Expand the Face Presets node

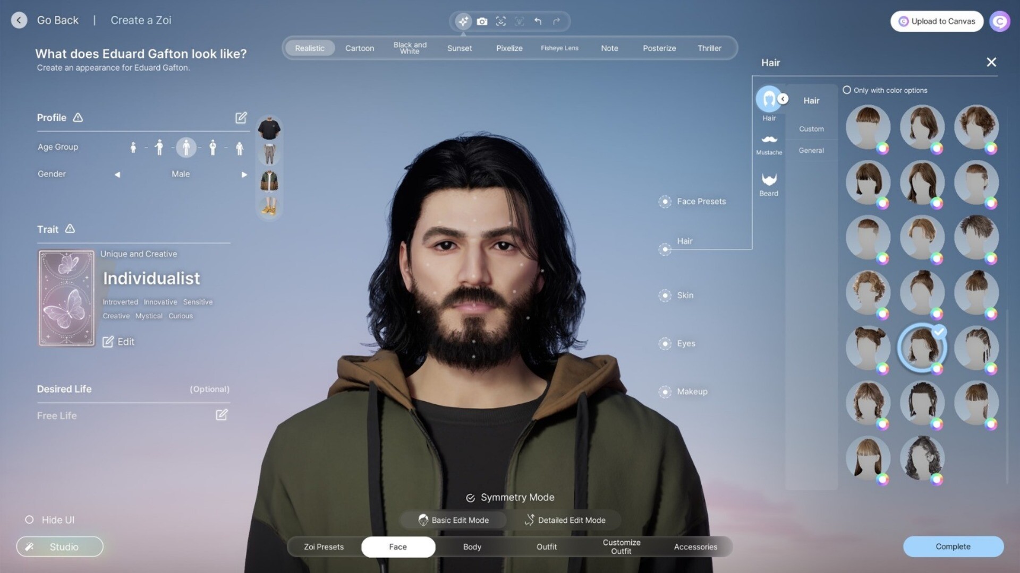pyautogui.click(x=665, y=202)
